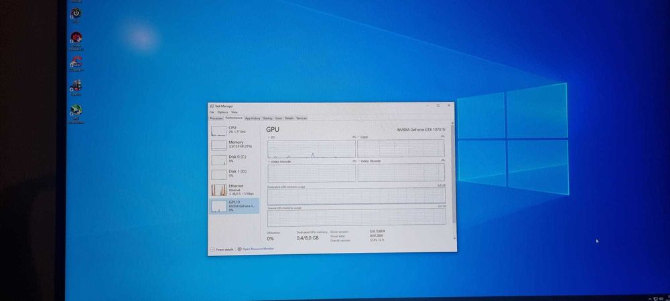Minimize the Task Manager window
670x301 pixels.
(x=427, y=105)
